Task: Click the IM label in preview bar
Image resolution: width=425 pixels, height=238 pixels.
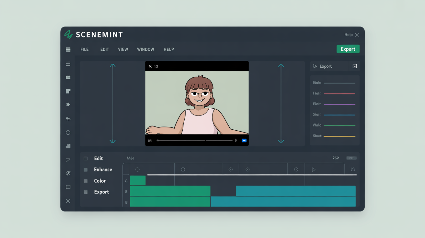Action: tap(150, 141)
